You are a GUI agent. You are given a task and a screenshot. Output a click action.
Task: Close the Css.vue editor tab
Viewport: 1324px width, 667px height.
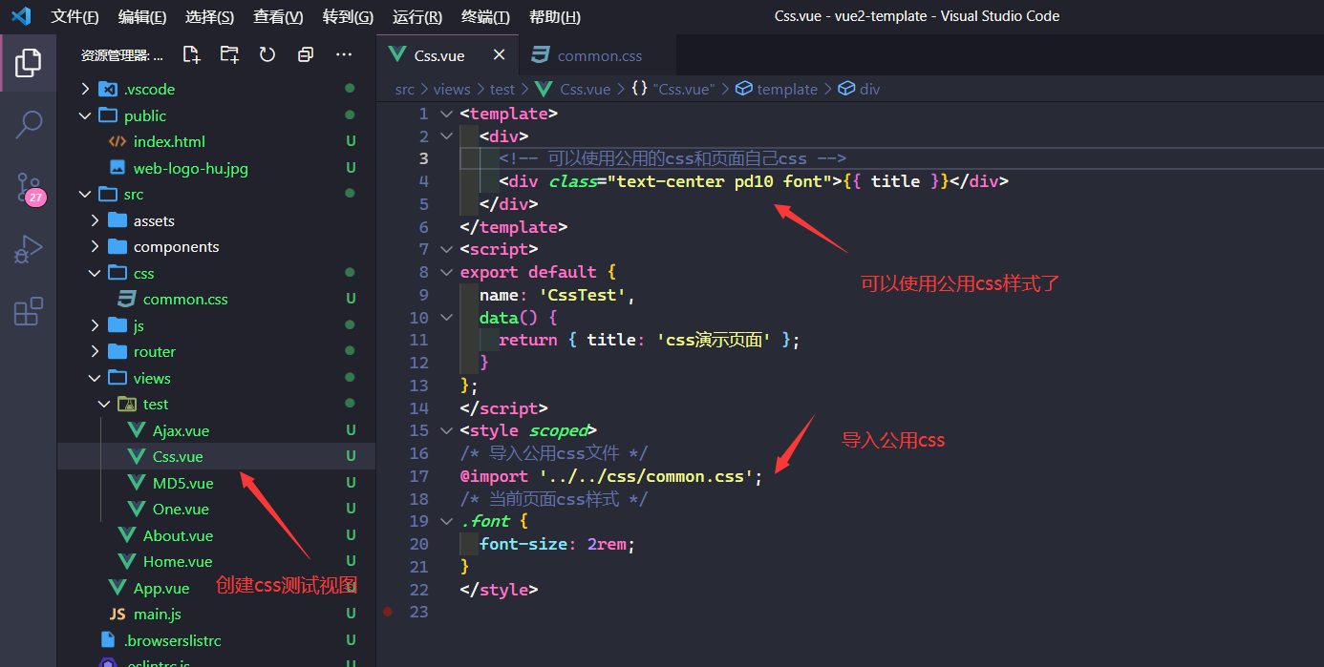(499, 55)
